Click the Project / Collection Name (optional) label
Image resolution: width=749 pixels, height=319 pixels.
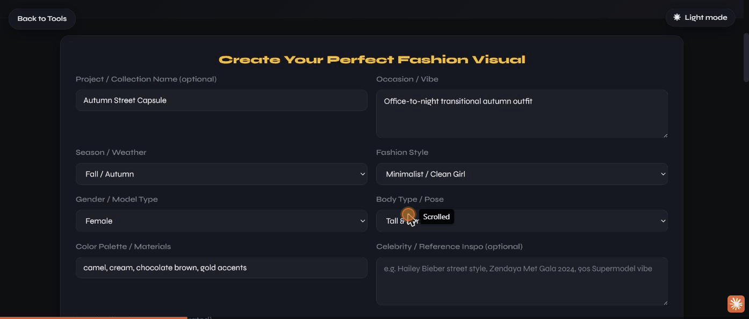click(146, 79)
